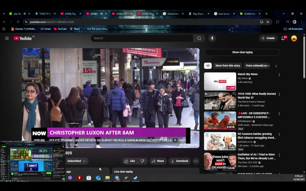This screenshot has width=306, height=191.
Task: Mute the xQc Stream tab audio
Action: click(25, 14)
